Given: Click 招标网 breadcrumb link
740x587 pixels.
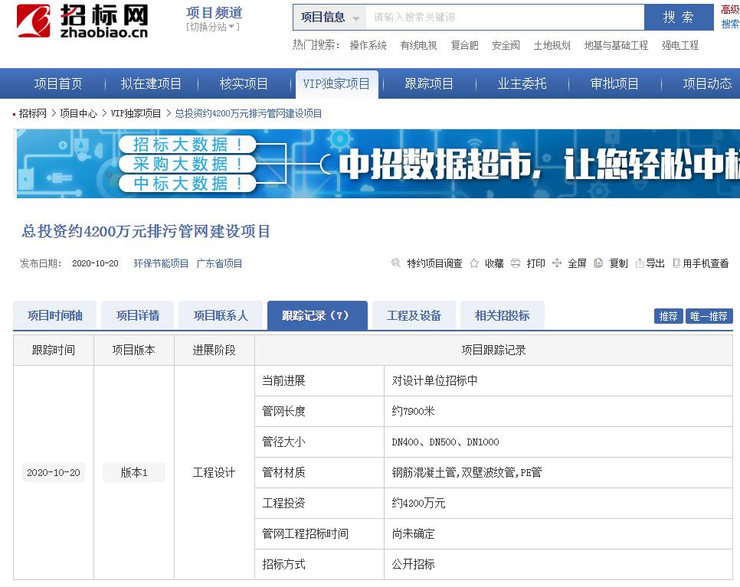Looking at the screenshot, I should [x=33, y=113].
